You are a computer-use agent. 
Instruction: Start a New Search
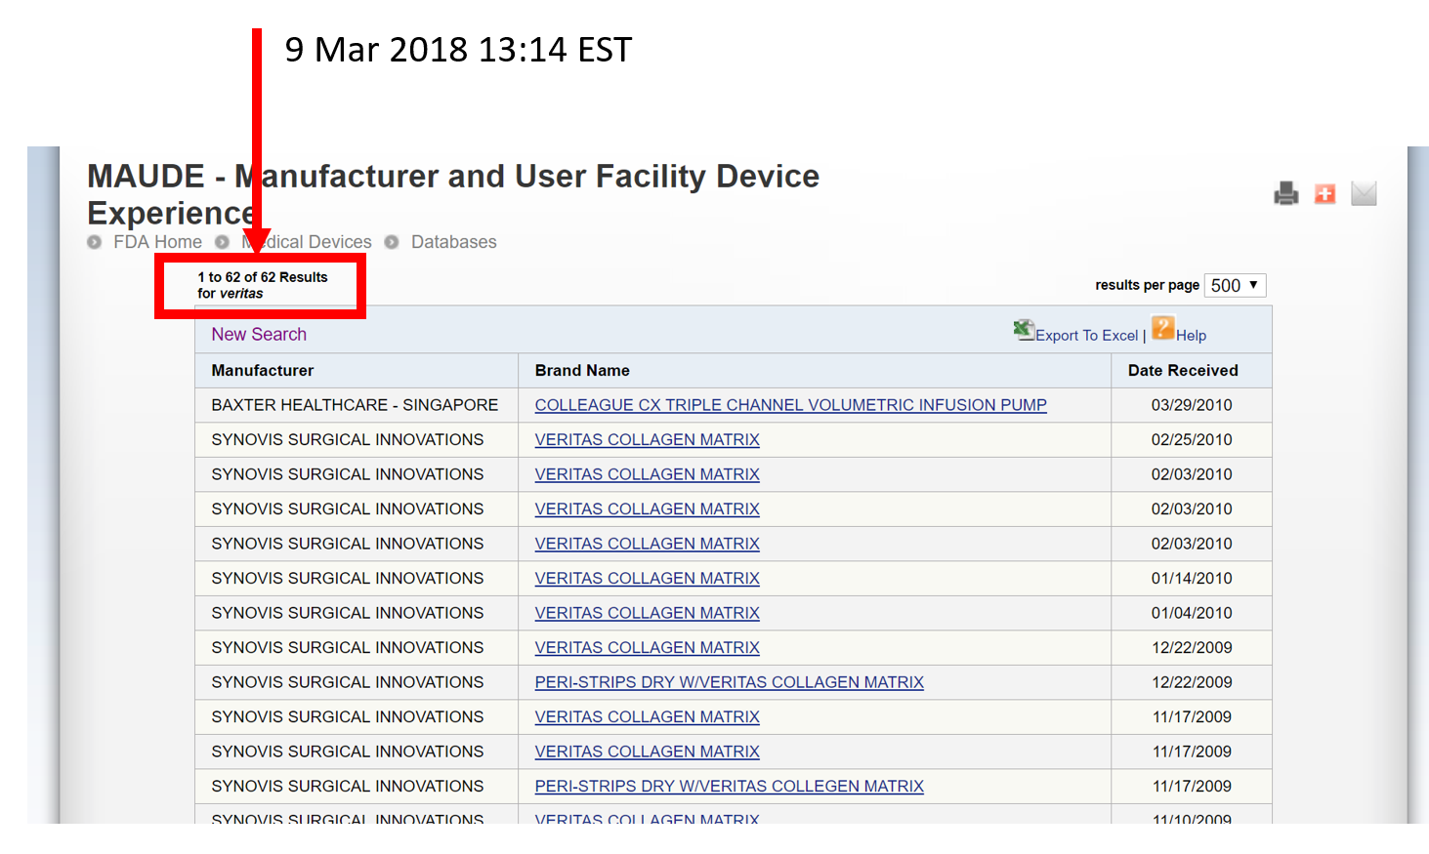(258, 334)
